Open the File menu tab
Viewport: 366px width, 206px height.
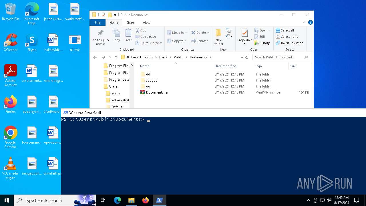click(98, 23)
